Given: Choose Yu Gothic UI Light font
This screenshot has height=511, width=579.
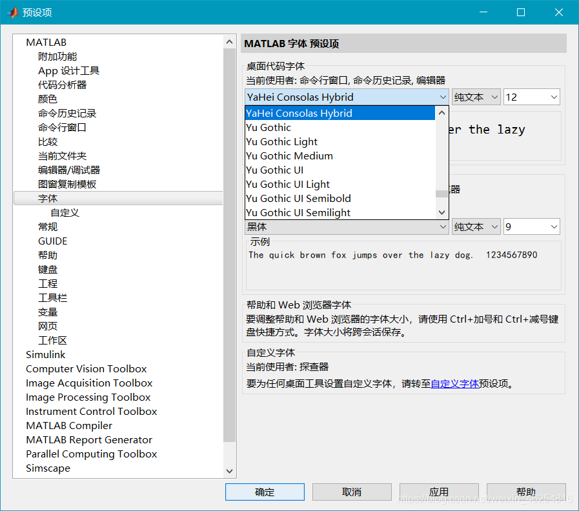Looking at the screenshot, I should pyautogui.click(x=340, y=185).
